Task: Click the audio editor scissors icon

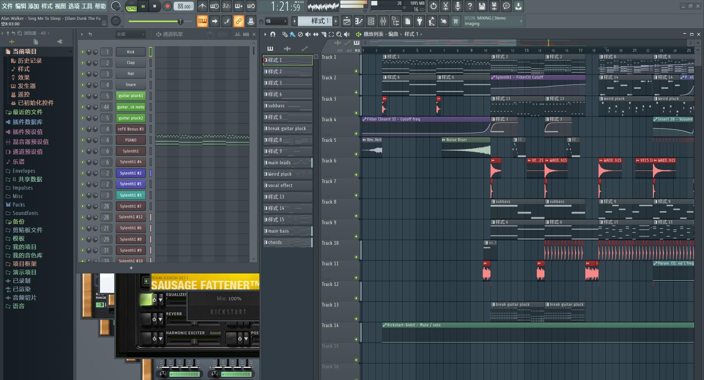Action: click(x=446, y=6)
